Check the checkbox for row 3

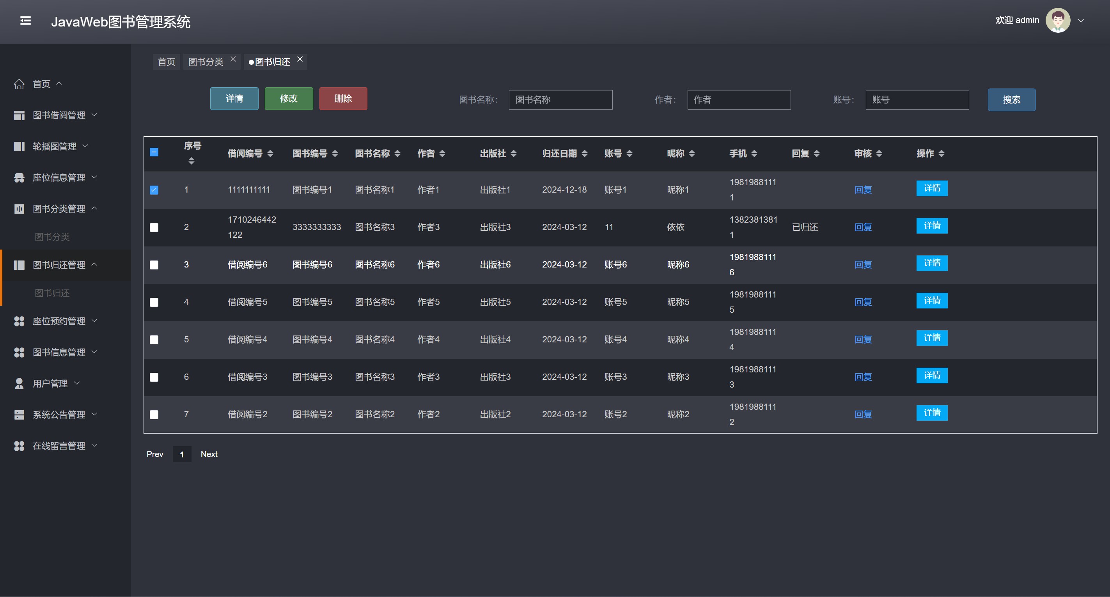point(154,265)
